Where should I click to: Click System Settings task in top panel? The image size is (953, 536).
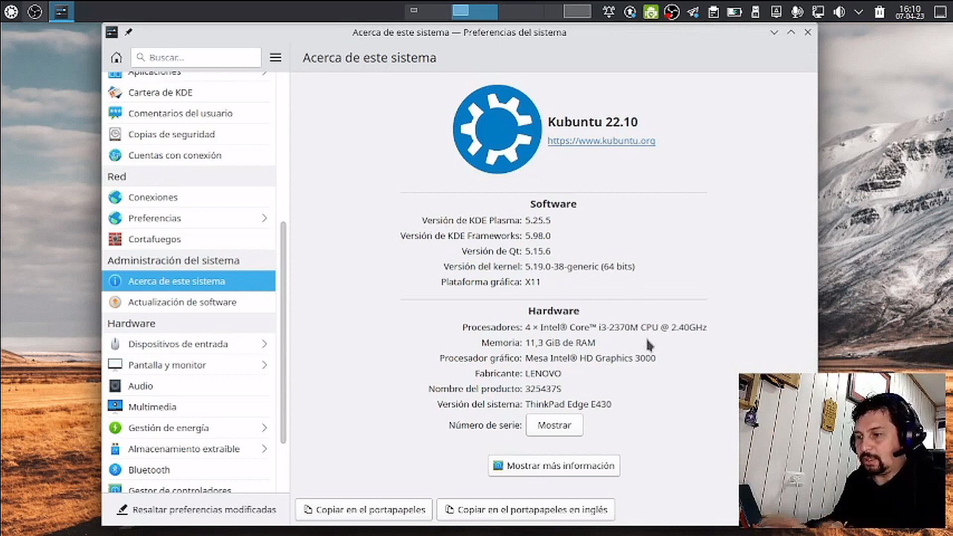point(62,11)
